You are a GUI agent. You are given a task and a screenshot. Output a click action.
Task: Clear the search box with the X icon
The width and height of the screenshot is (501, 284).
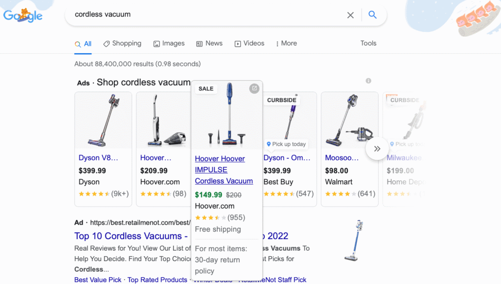pos(350,15)
